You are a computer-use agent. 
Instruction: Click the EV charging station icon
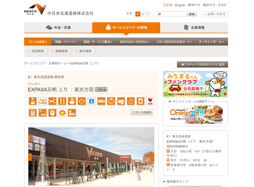pos(72,113)
